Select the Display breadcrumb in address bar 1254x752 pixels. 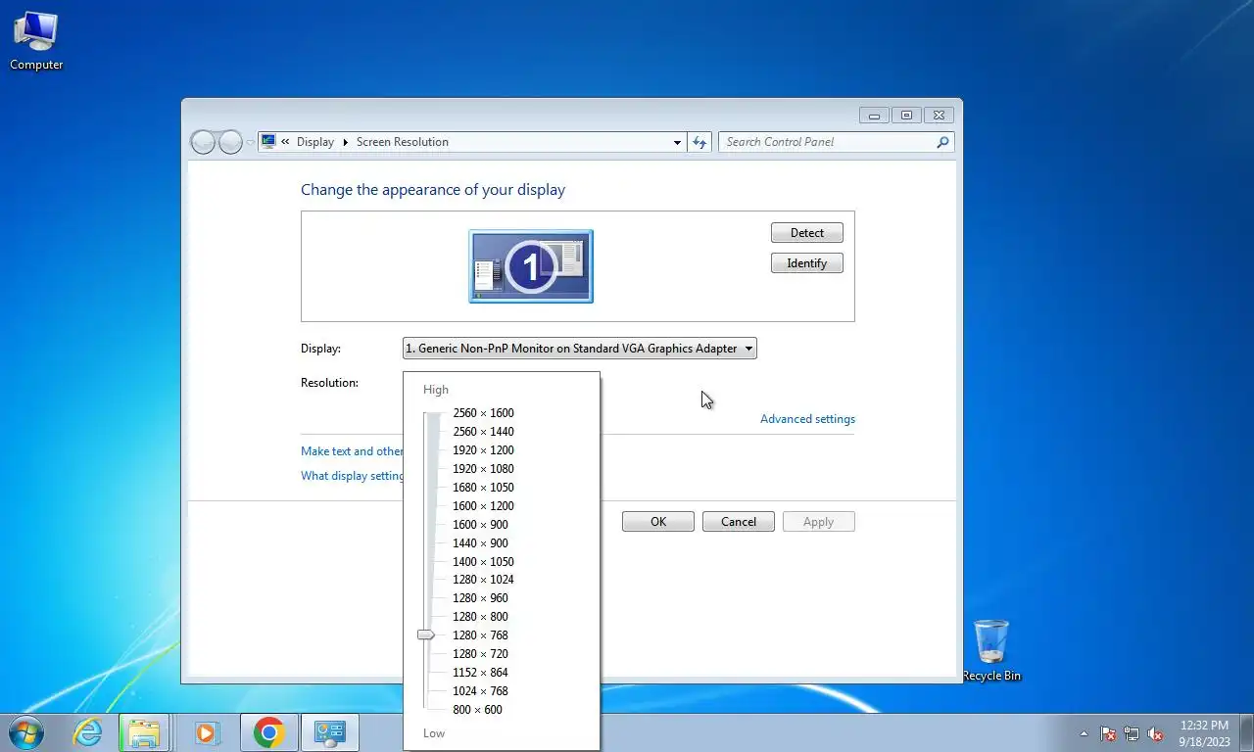315,142
